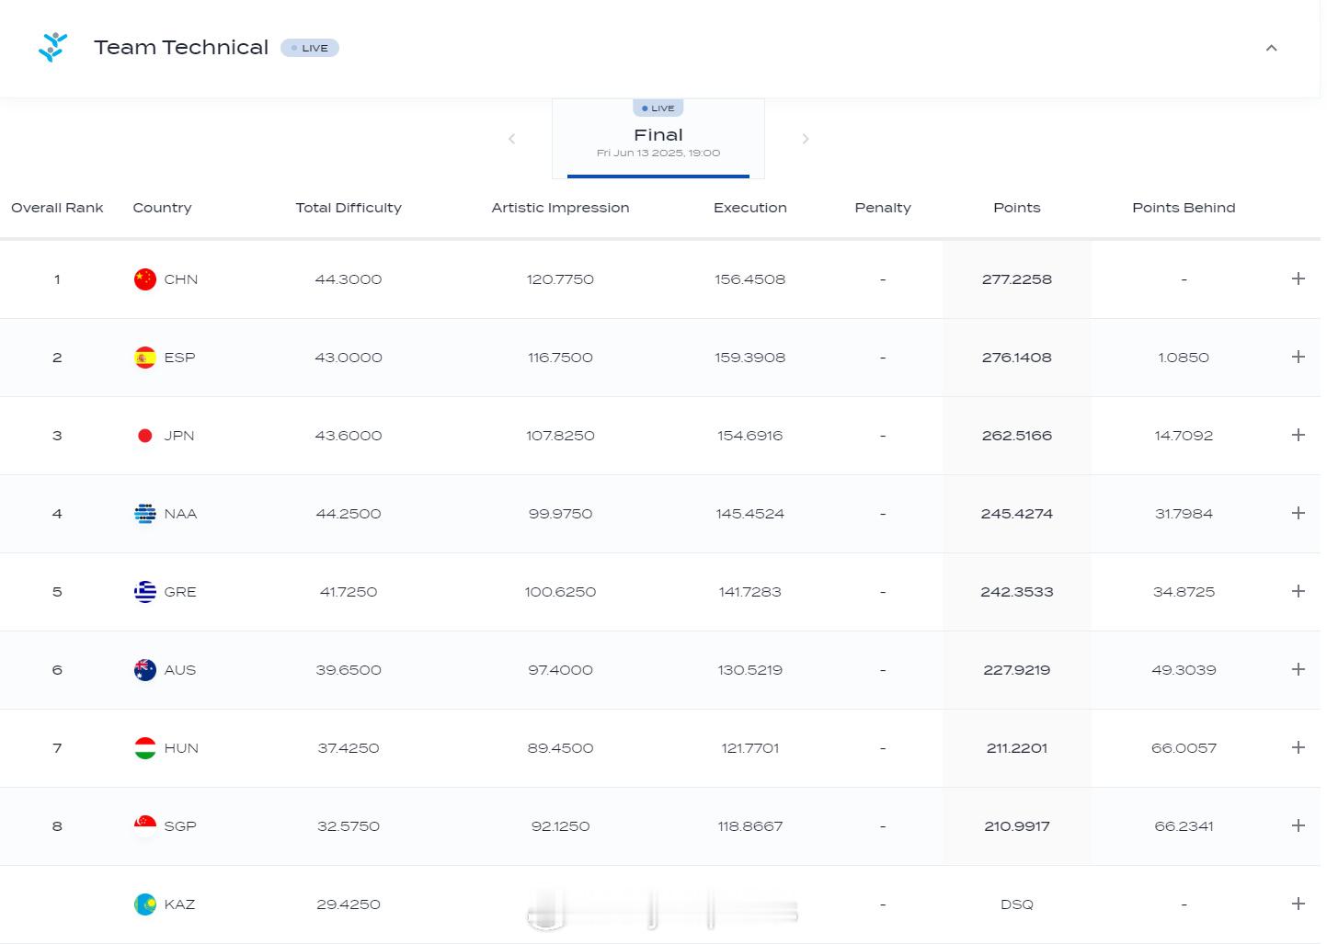The width and height of the screenshot is (1327, 944).
Task: Click the JPN country code
Action: tap(179, 436)
